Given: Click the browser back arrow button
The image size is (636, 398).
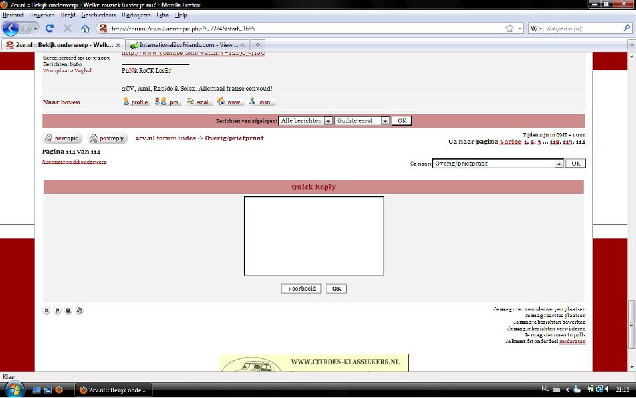Looking at the screenshot, I should (12, 28).
